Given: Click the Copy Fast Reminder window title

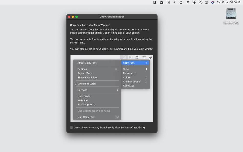Looking at the screenshot, I should (x=112, y=17).
